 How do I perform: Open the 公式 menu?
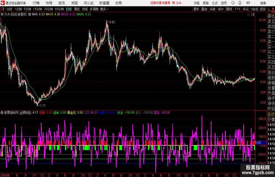coord(215,3)
